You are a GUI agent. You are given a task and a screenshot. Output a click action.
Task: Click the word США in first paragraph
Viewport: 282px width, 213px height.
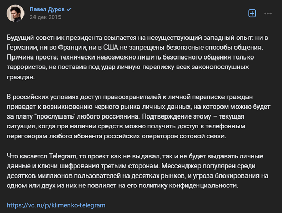coord(111,48)
